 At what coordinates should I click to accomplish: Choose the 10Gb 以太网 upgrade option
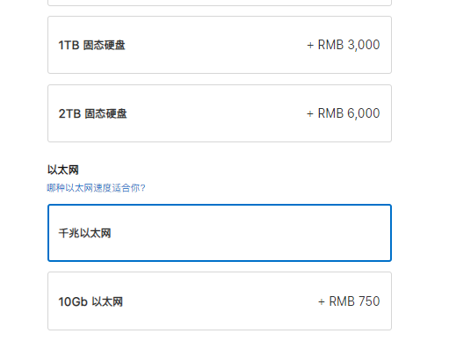click(x=220, y=301)
